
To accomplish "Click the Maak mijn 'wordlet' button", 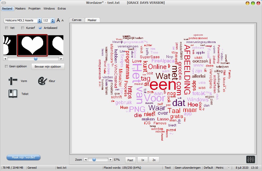I will pyautogui.click(x=23, y=157).
